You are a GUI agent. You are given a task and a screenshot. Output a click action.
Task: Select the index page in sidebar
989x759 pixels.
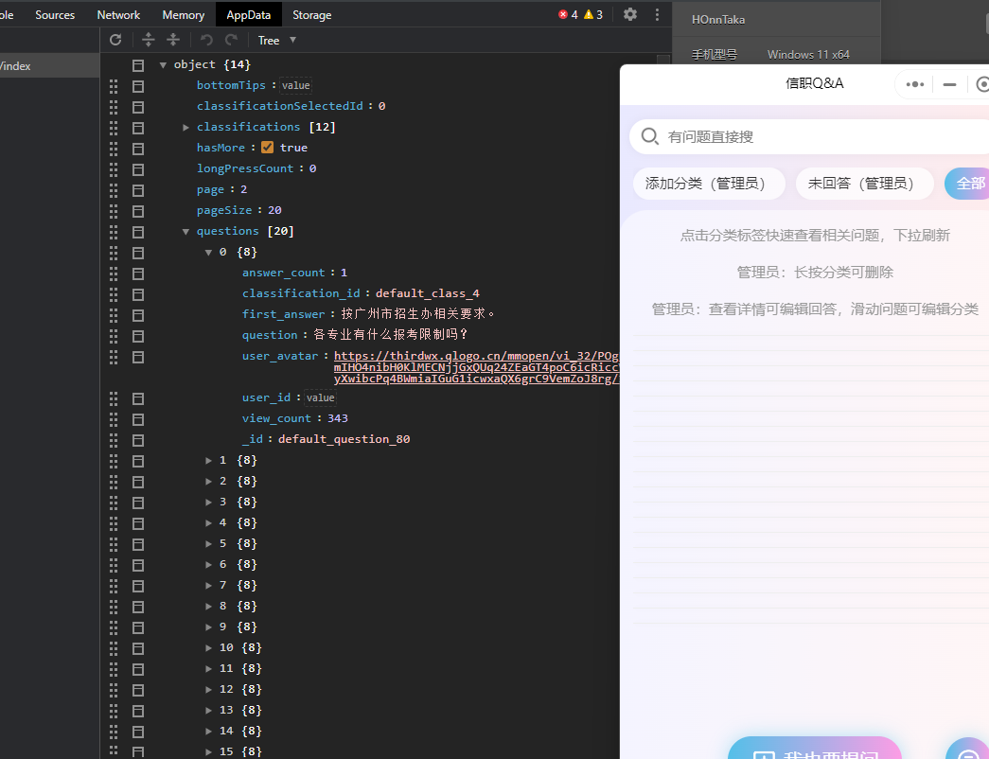[x=49, y=65]
